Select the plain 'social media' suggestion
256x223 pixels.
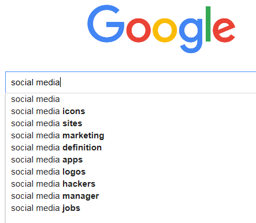pyautogui.click(x=131, y=99)
